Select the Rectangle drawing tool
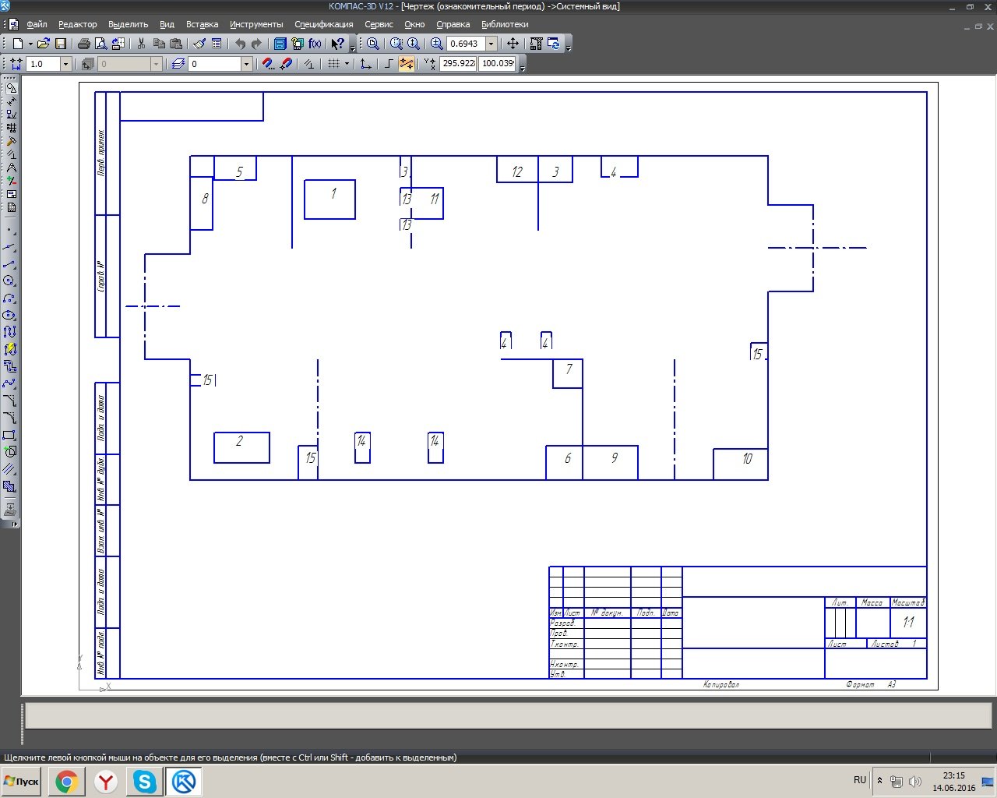Image resolution: width=997 pixels, height=798 pixels. (9, 435)
